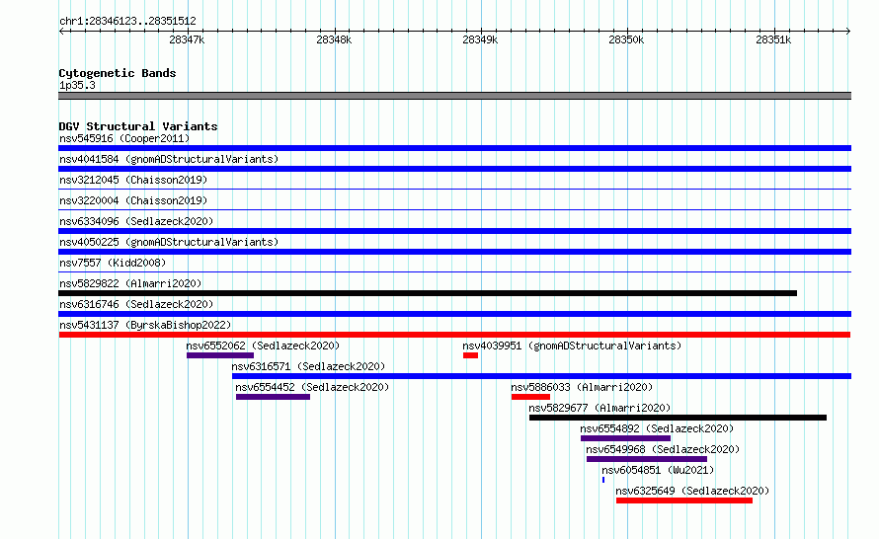Open nsv6054851 (Wu2021) variant
The width and height of the screenshot is (879, 539).
[x=658, y=470]
